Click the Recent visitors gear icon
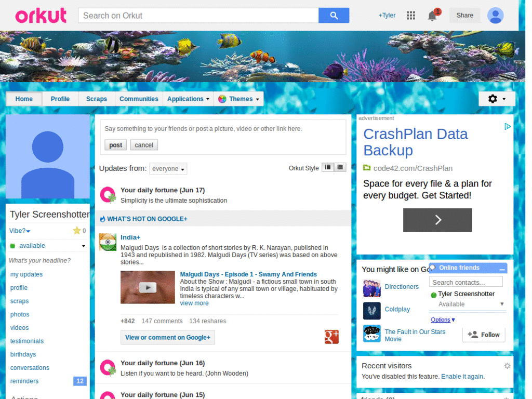 click(507, 366)
